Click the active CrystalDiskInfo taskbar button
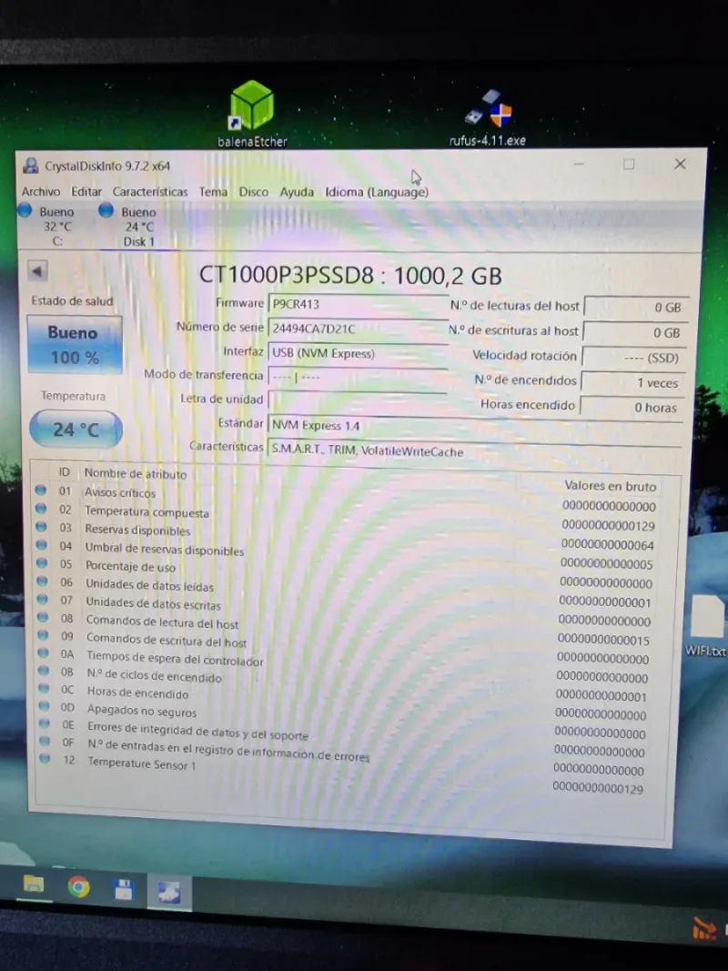The image size is (728, 971). (x=169, y=893)
